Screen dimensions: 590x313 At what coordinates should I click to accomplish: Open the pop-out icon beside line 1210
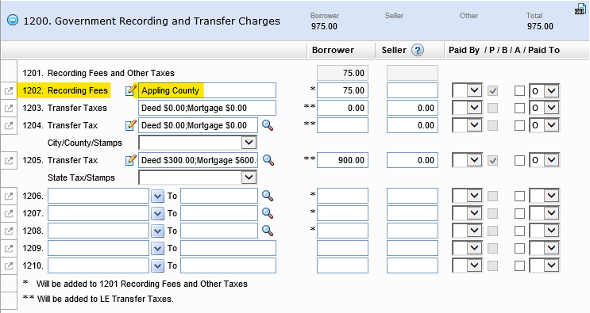click(x=9, y=265)
